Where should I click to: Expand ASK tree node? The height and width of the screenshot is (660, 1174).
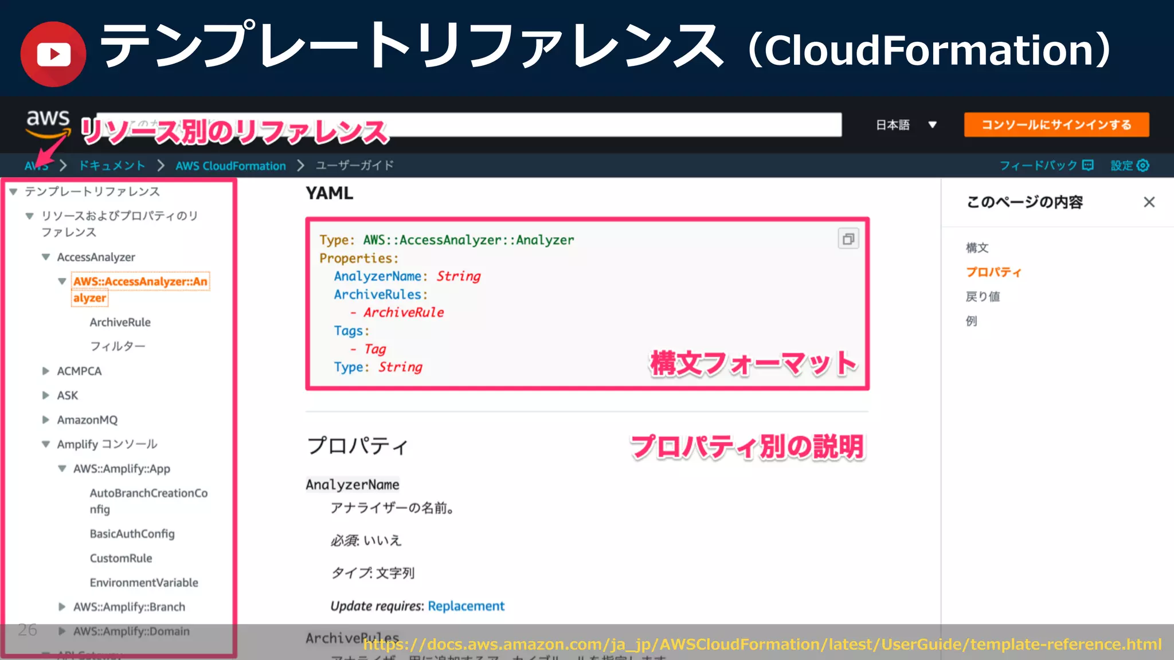tap(46, 395)
